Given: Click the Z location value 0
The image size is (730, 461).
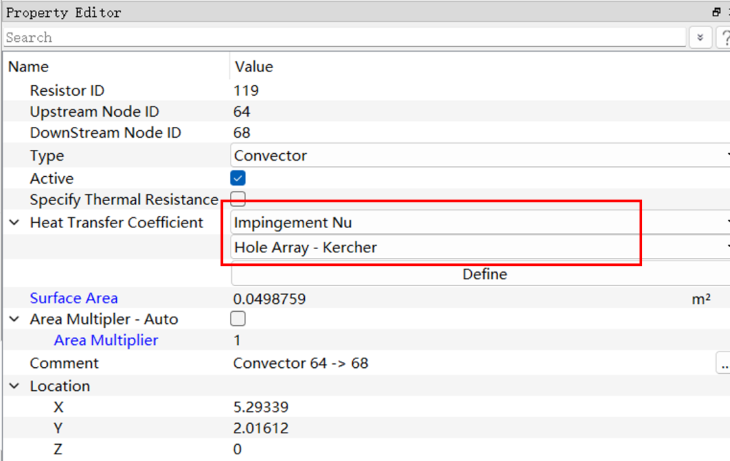Looking at the screenshot, I should (x=237, y=449).
